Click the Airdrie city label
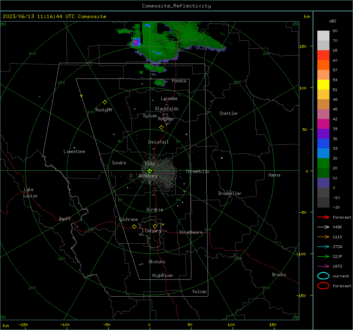Screen dimensions: 353x330 155,210
